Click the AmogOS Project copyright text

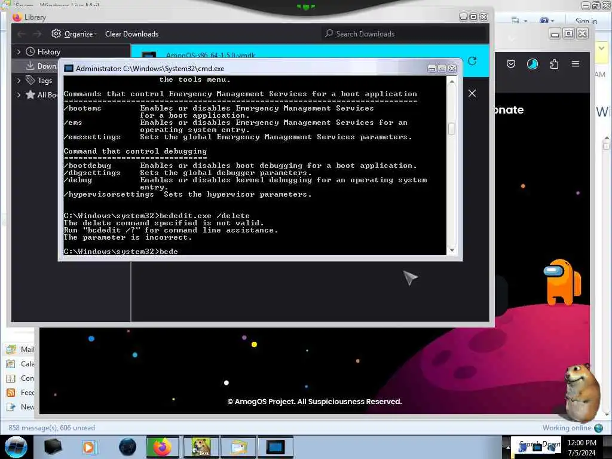314,401
